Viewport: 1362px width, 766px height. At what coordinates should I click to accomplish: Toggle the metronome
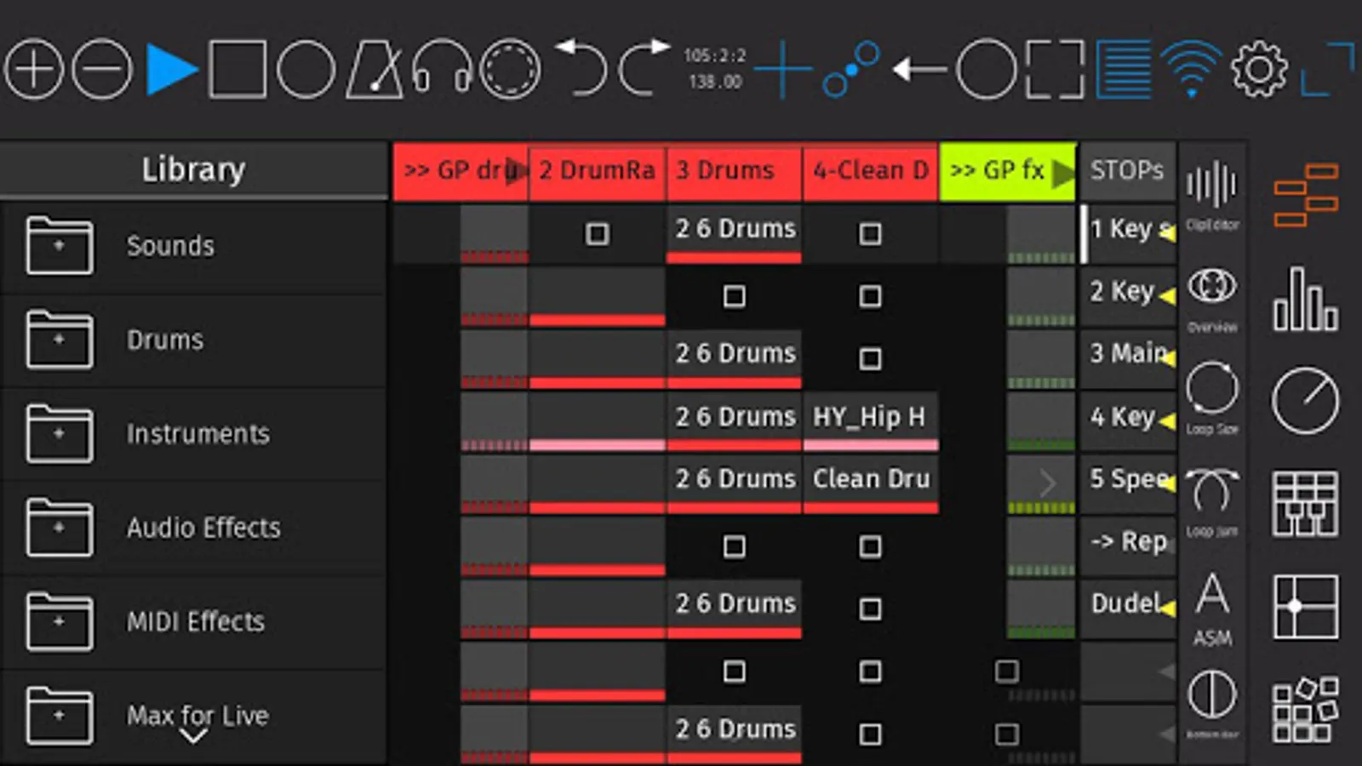coord(375,68)
